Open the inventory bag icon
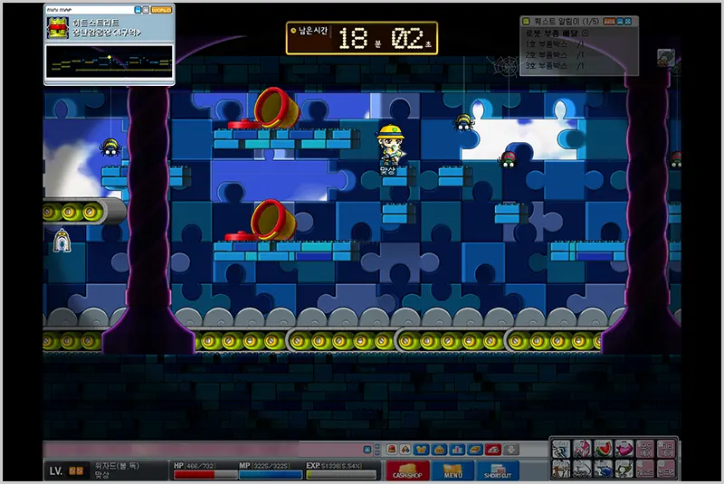 [439, 450]
